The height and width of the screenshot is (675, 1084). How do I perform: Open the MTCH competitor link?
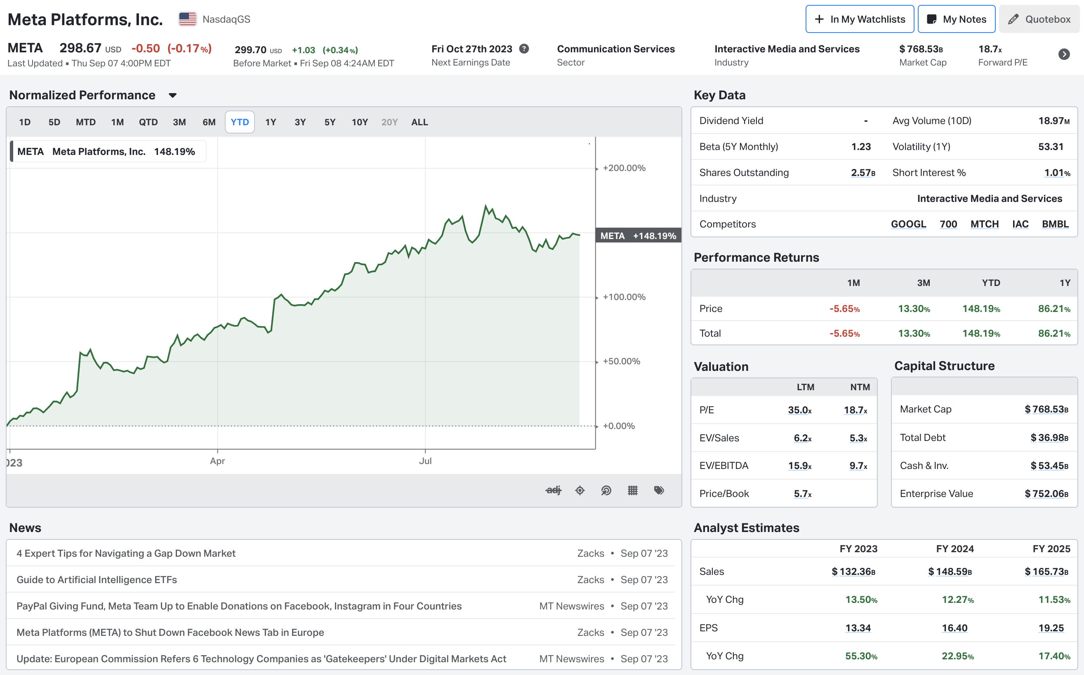tap(984, 224)
